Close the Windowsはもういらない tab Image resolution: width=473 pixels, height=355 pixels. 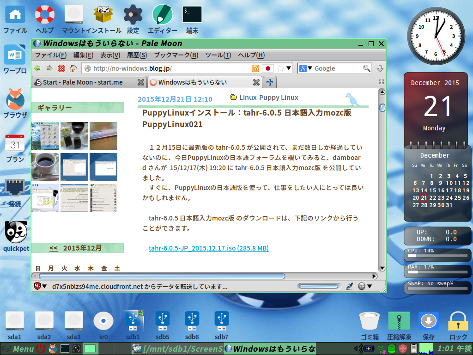click(x=256, y=82)
